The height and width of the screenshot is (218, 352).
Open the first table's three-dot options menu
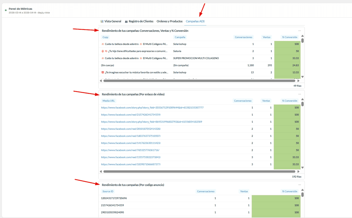pyautogui.click(x=300, y=31)
